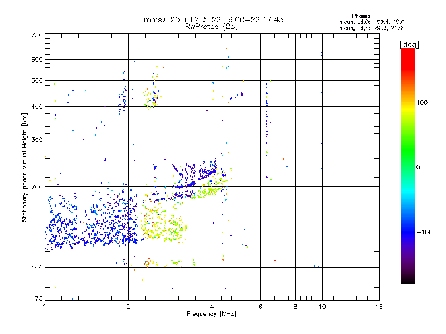Viewport: 446px width, 334px height.
Task: Click the plot title 'Tromsø 20161215 22:16:00-22:17:43'
Action: click(211, 19)
